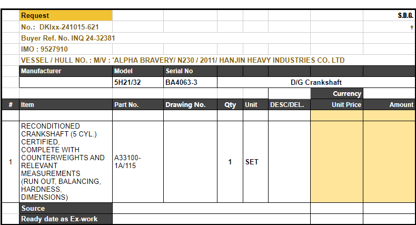The image size is (416, 225).
Task: Click the Buyer Ref. No. INQ 24-32381 cell
Action: (68, 38)
